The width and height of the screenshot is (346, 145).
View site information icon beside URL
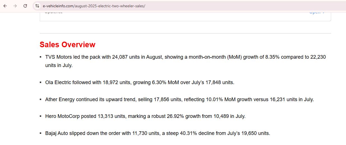[37, 6]
